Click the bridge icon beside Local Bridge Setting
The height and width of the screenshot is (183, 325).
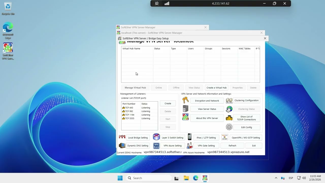click(122, 137)
